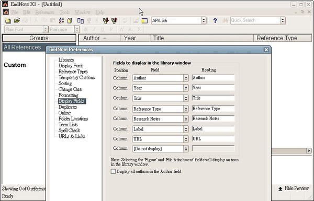Viewport: 314px width, 201px height.
Task: Click the Plain P formatting icon
Action: tap(111, 29)
